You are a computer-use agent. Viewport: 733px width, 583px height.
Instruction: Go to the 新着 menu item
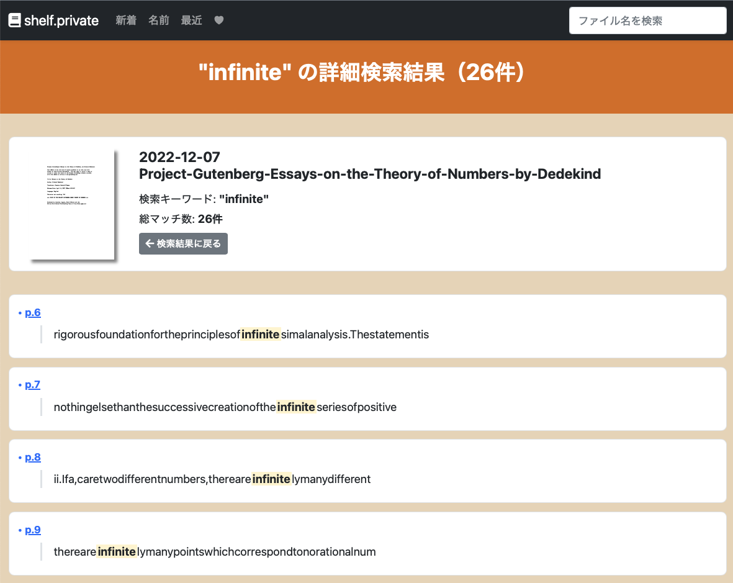[126, 20]
